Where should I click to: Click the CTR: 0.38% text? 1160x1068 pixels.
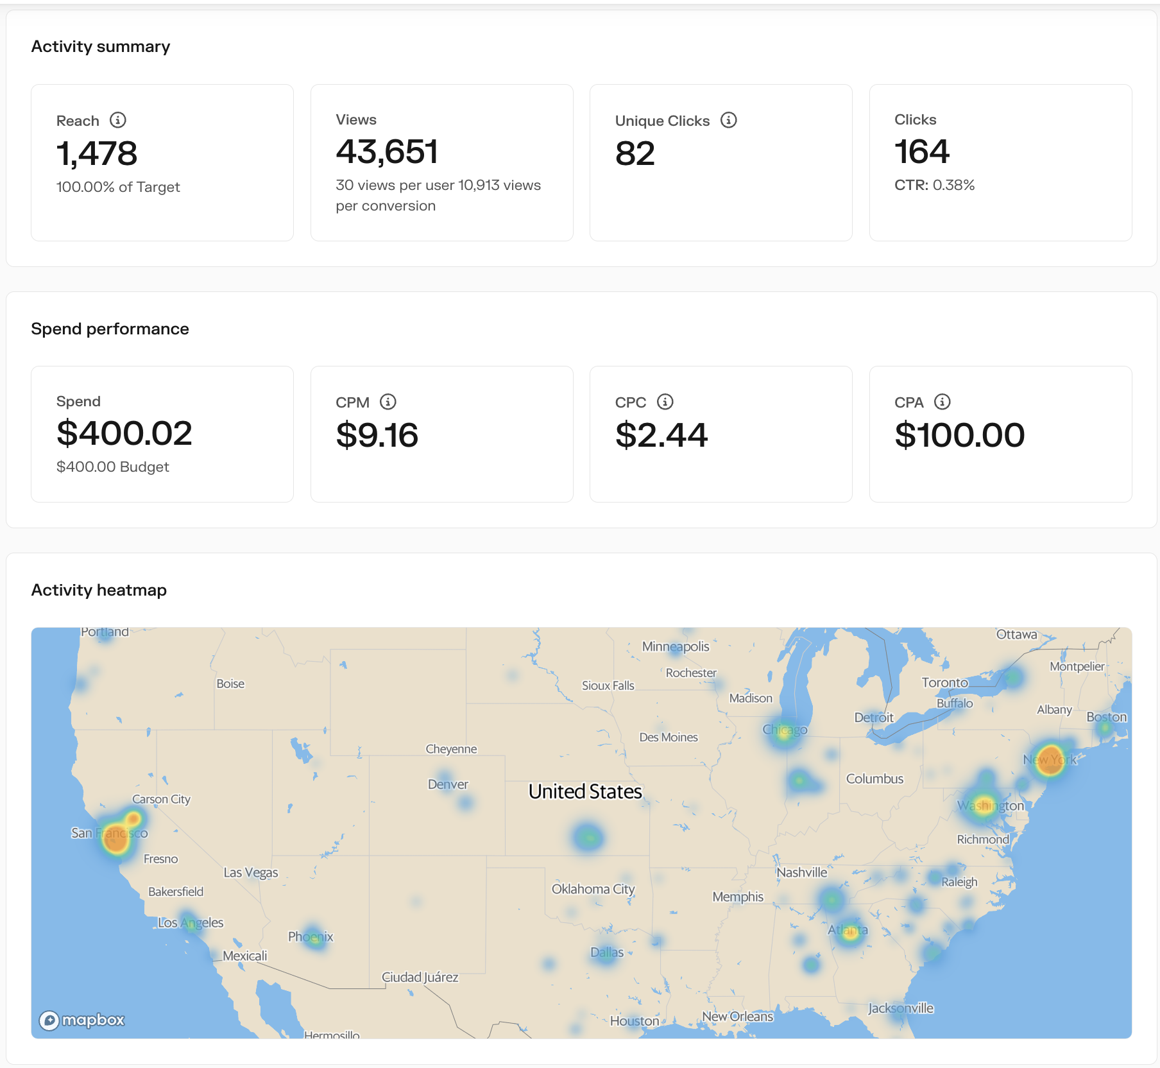[935, 185]
